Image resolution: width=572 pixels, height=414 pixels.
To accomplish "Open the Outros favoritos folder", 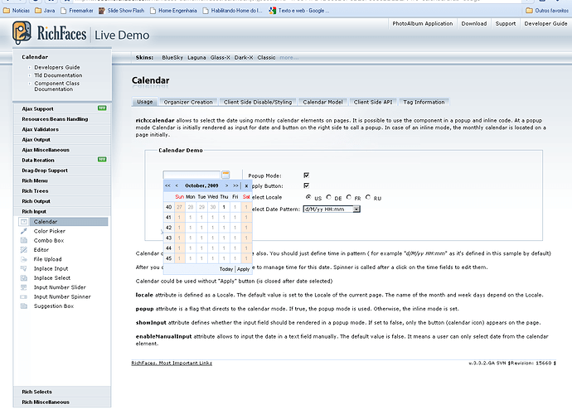I will point(547,11).
